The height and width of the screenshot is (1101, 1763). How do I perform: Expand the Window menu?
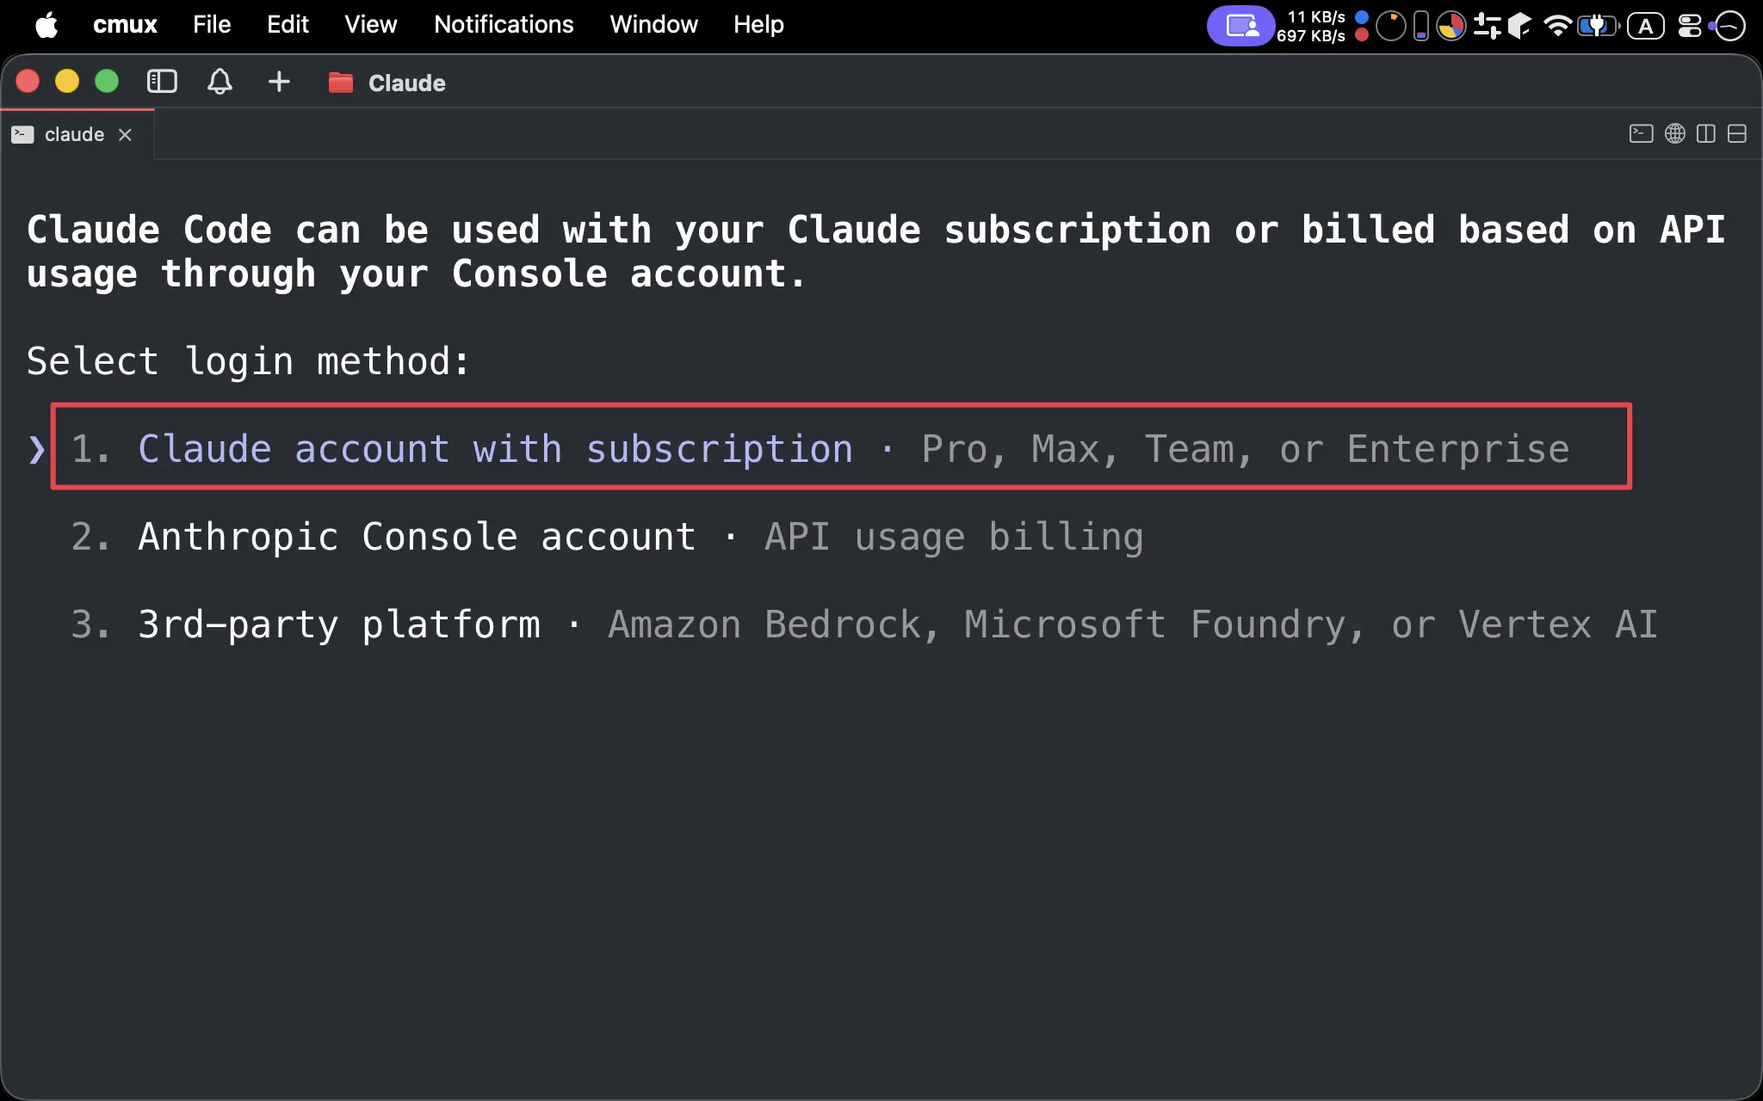(653, 24)
